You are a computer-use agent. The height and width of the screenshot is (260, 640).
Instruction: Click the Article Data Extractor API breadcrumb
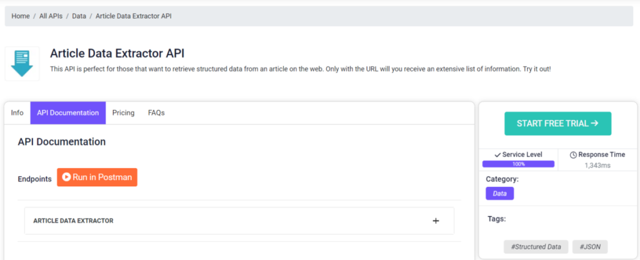134,16
